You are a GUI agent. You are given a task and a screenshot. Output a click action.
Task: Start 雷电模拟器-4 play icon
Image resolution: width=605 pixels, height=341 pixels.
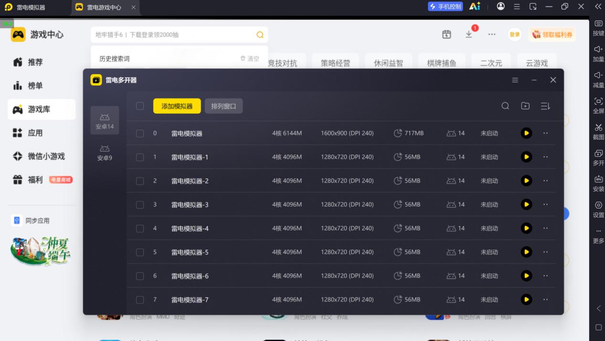click(526, 228)
